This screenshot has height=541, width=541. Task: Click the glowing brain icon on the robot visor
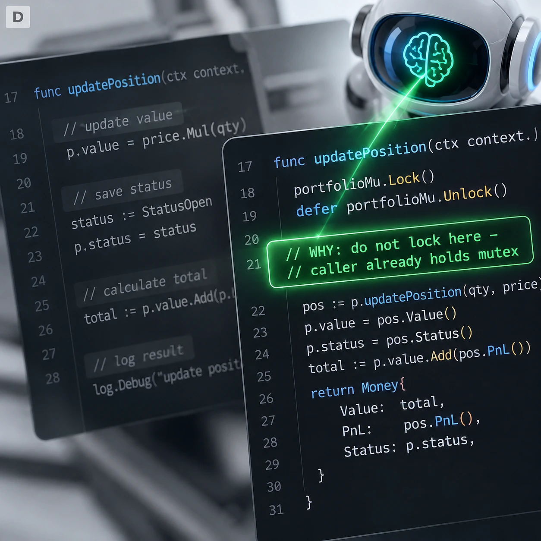pos(428,59)
